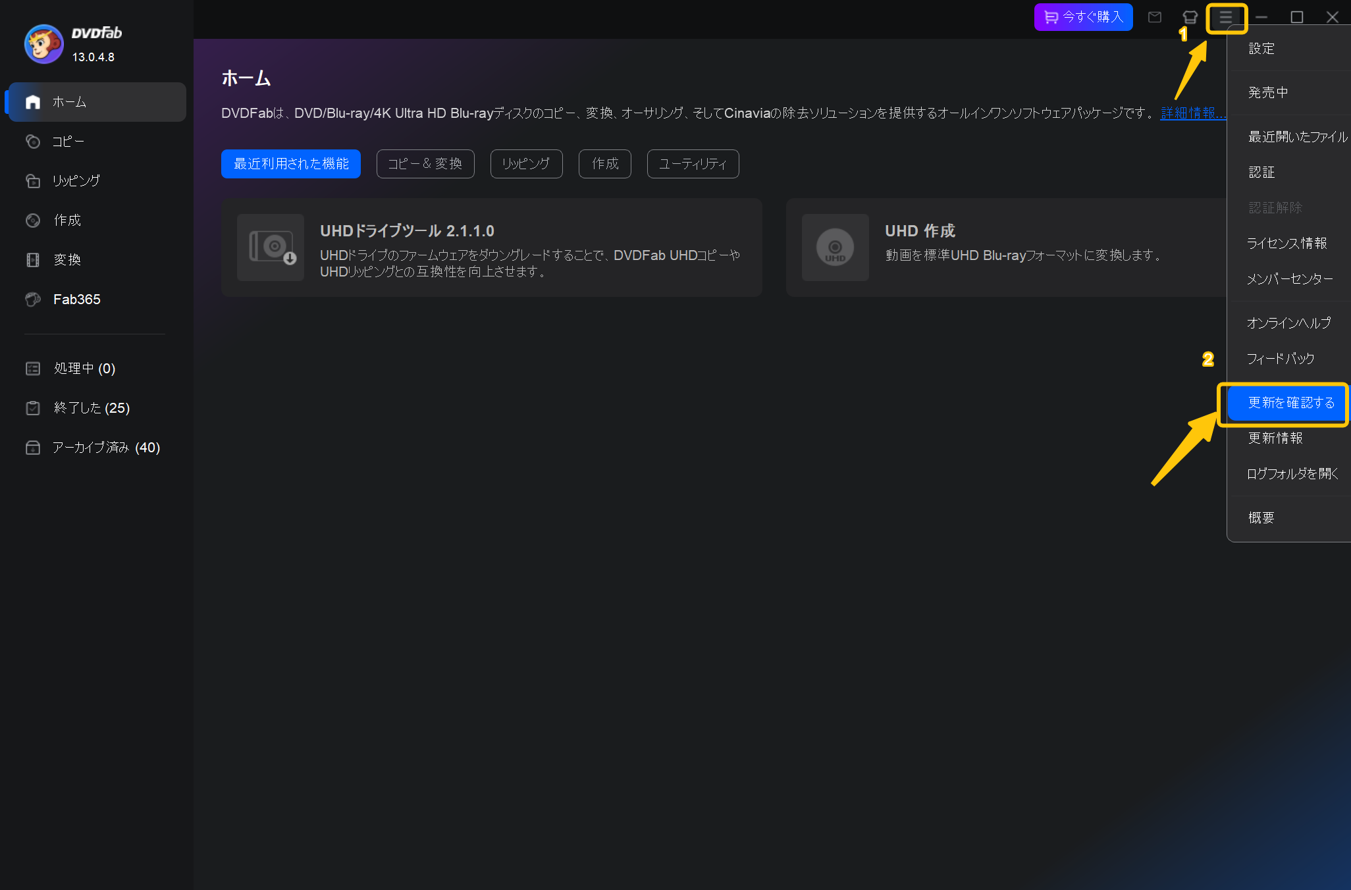Image resolution: width=1351 pixels, height=890 pixels.
Task: Maximize the DVDFab window
Action: click(1297, 17)
